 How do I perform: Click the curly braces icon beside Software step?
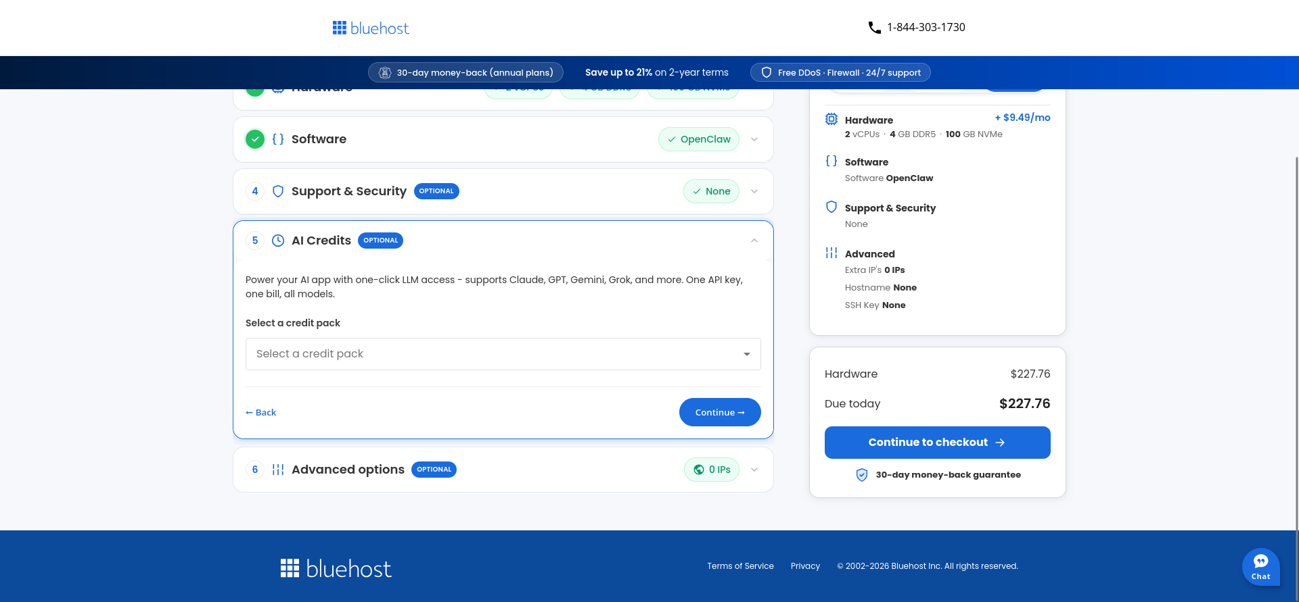(x=278, y=139)
